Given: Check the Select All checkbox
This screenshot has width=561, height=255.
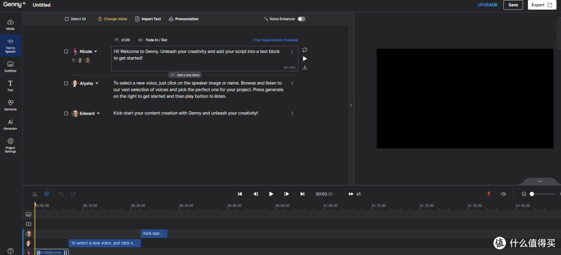Looking at the screenshot, I should [66, 19].
